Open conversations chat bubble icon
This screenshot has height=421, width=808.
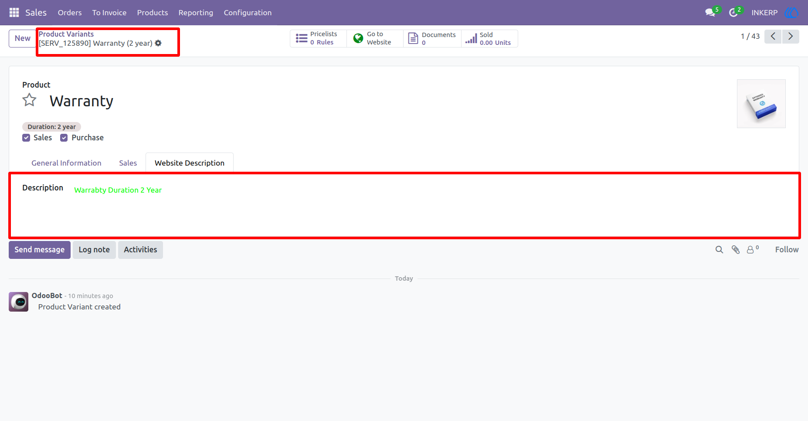[x=710, y=13]
